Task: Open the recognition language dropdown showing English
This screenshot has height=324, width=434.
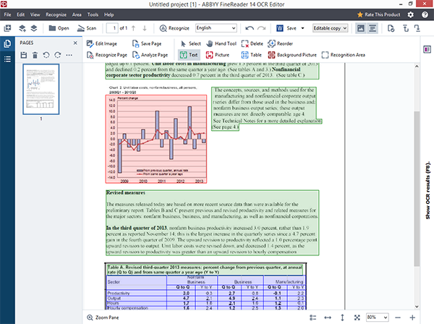Action: pos(215,28)
